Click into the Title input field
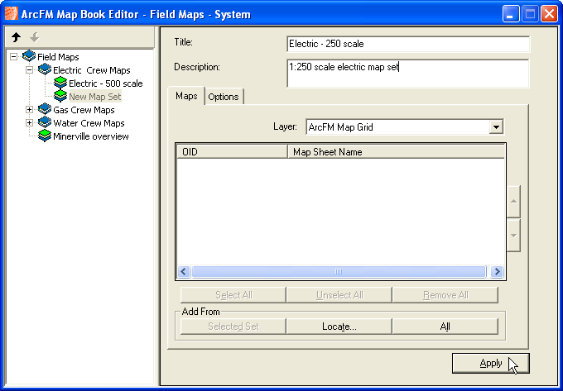 click(x=408, y=44)
